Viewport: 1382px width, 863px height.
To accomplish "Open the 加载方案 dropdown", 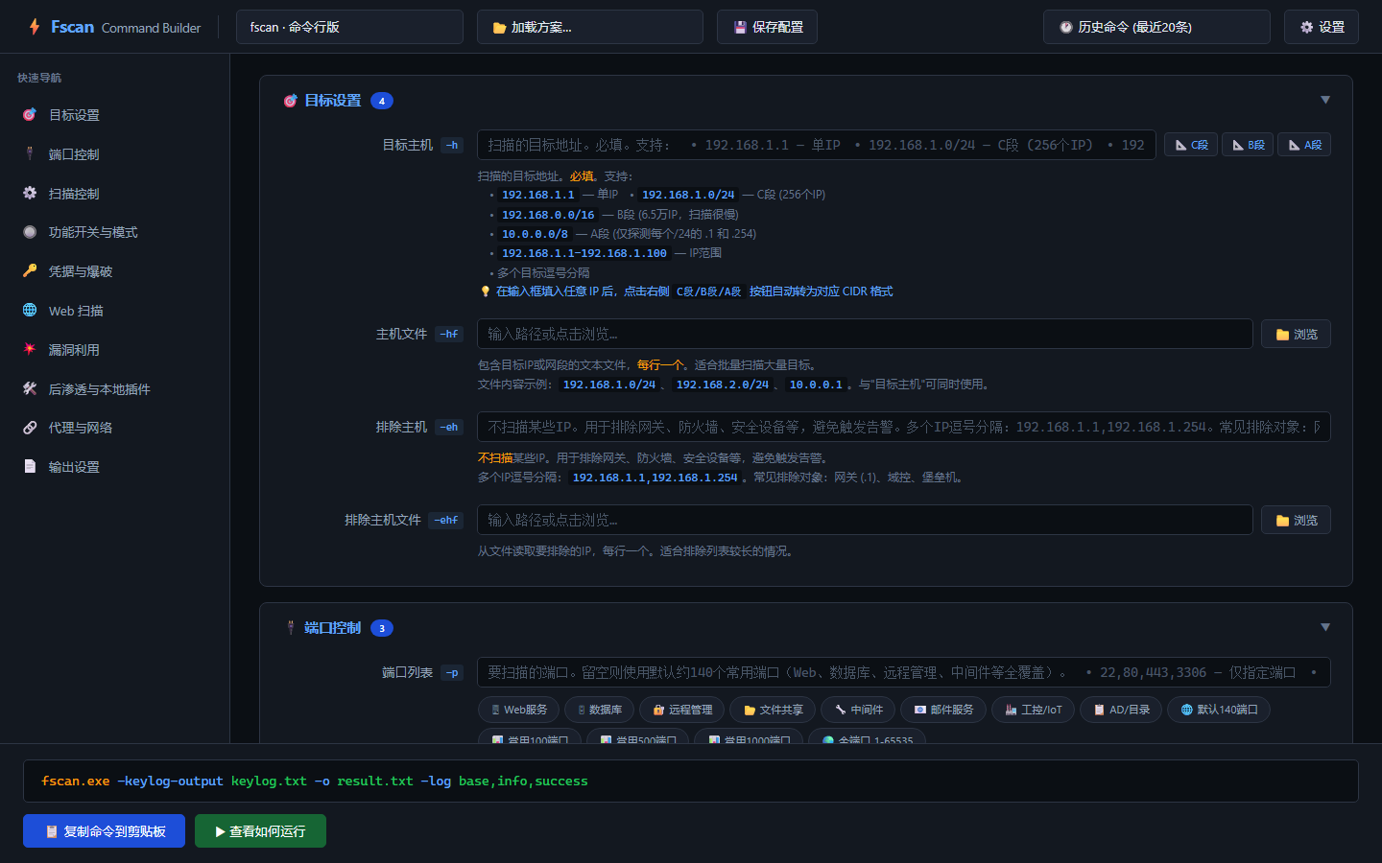I will click(x=589, y=27).
